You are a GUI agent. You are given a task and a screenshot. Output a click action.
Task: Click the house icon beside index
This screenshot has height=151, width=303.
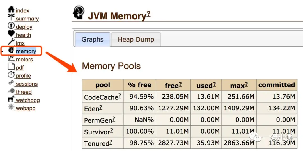tap(11, 9)
